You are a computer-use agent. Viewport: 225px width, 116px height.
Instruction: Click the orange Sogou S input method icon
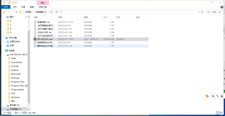pyautogui.click(x=207, y=96)
